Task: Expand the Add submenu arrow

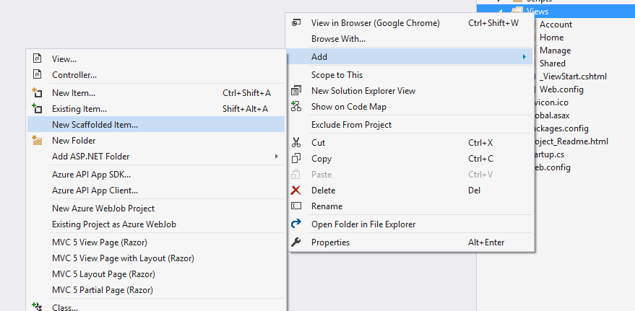Action: (x=523, y=56)
